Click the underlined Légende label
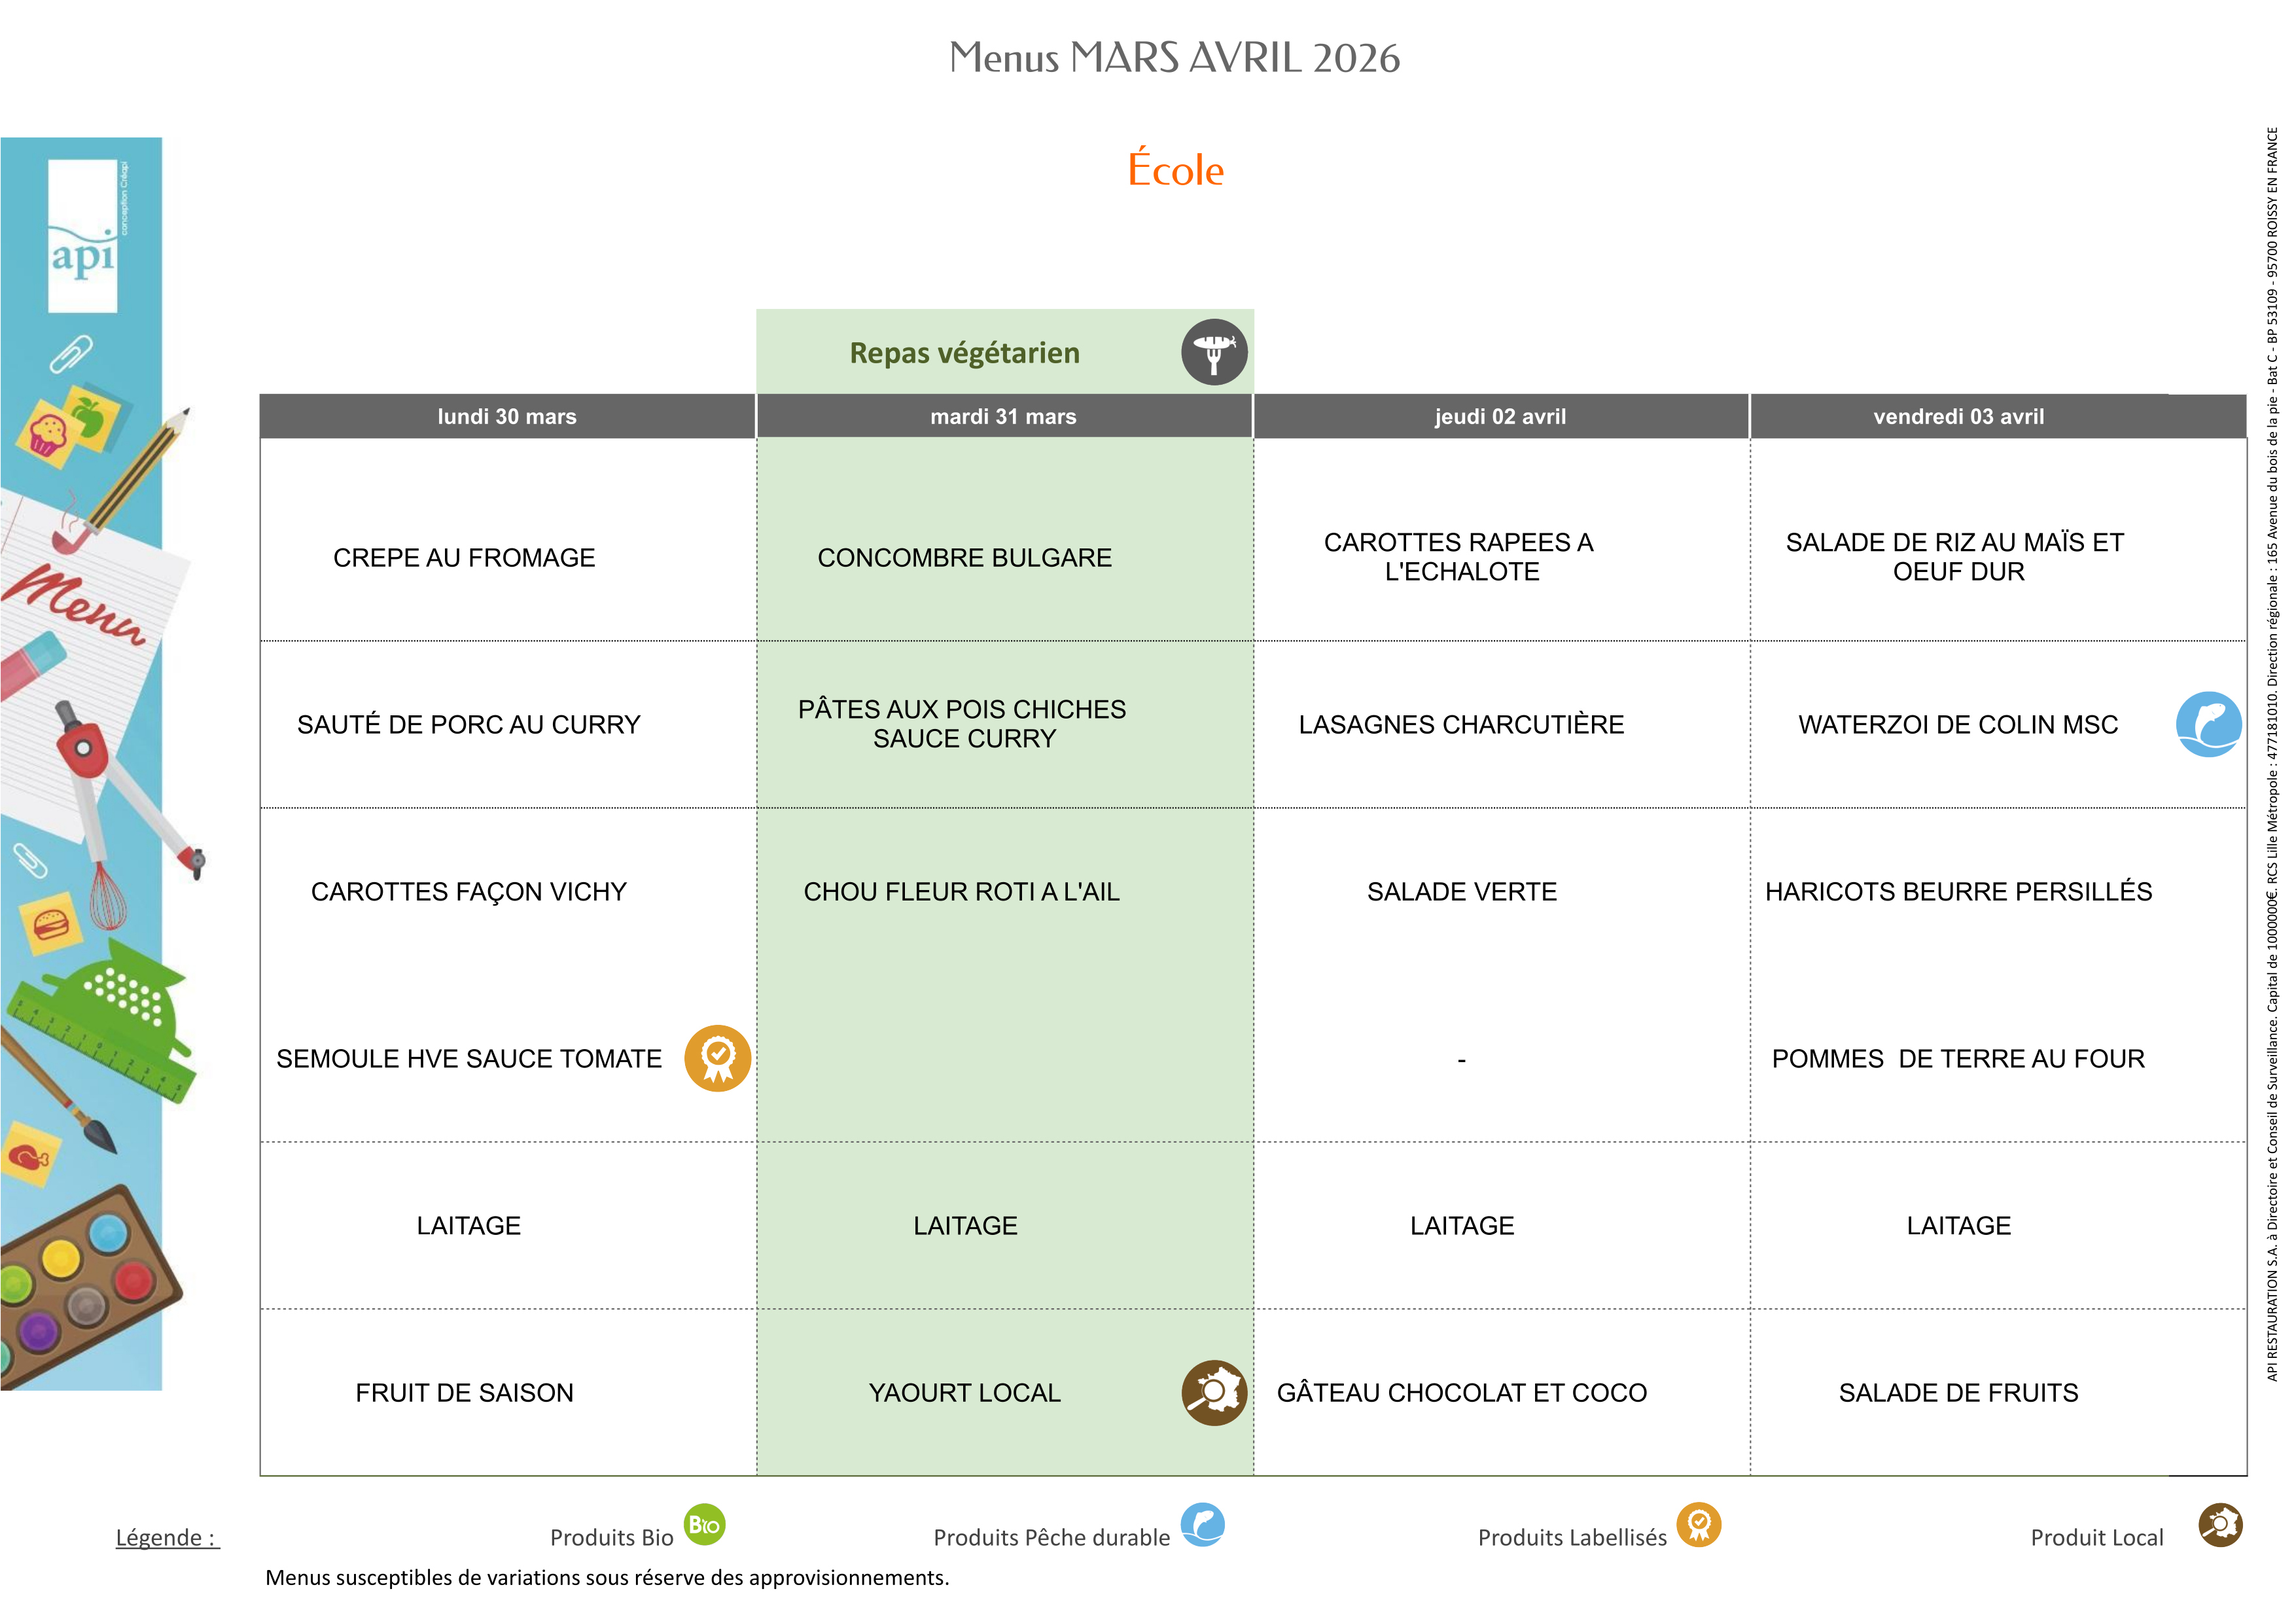The height and width of the screenshot is (1623, 2296). pos(167,1537)
